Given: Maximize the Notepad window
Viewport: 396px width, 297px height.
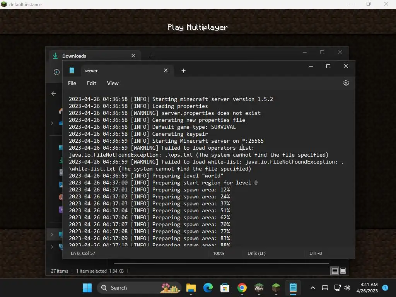Looking at the screenshot, I should tap(328, 66).
